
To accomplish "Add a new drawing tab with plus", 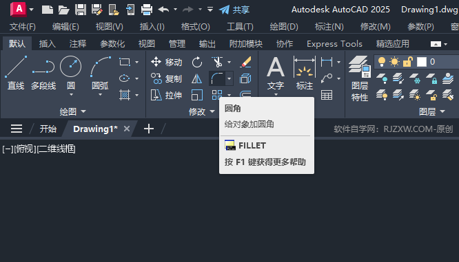I will [149, 129].
